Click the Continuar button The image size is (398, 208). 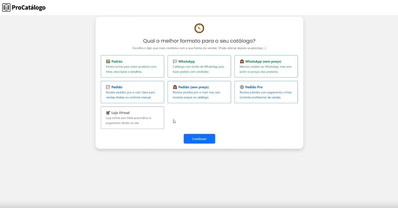coord(199,139)
